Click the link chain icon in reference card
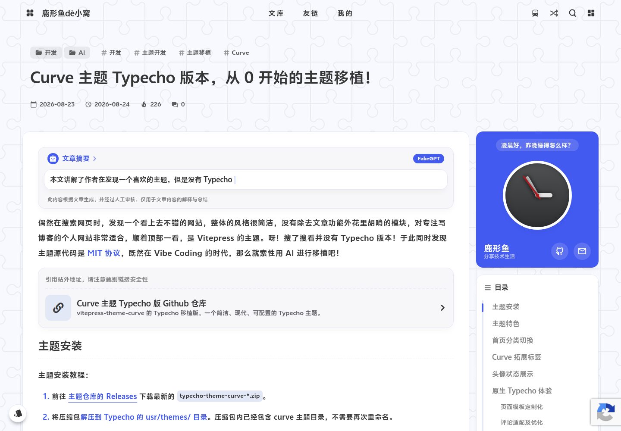Image resolution: width=621 pixels, height=431 pixels. [x=58, y=308]
